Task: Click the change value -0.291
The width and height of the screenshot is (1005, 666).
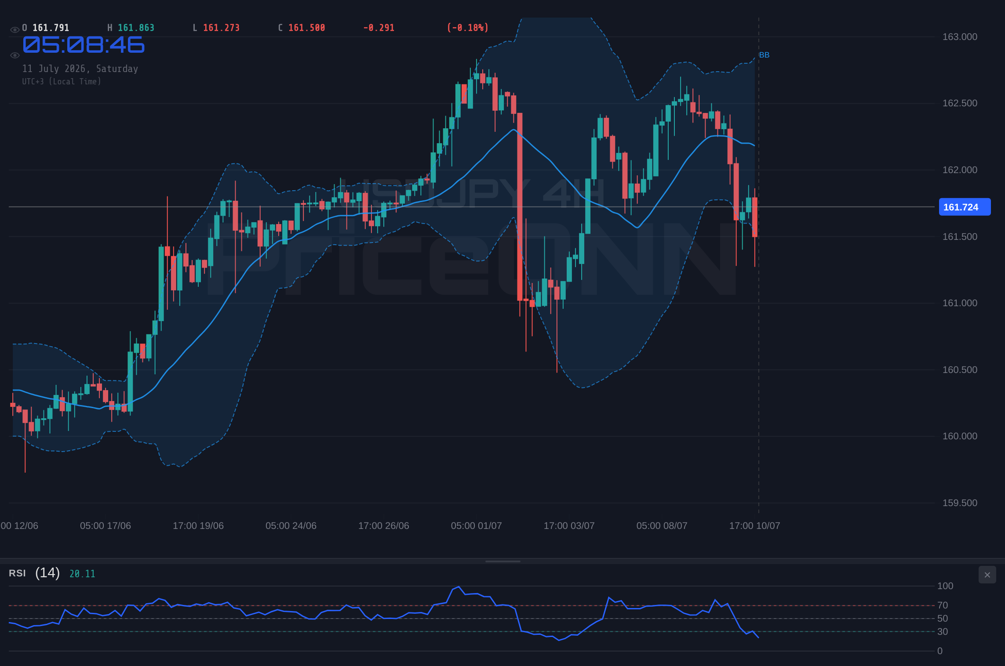Action: point(379,28)
